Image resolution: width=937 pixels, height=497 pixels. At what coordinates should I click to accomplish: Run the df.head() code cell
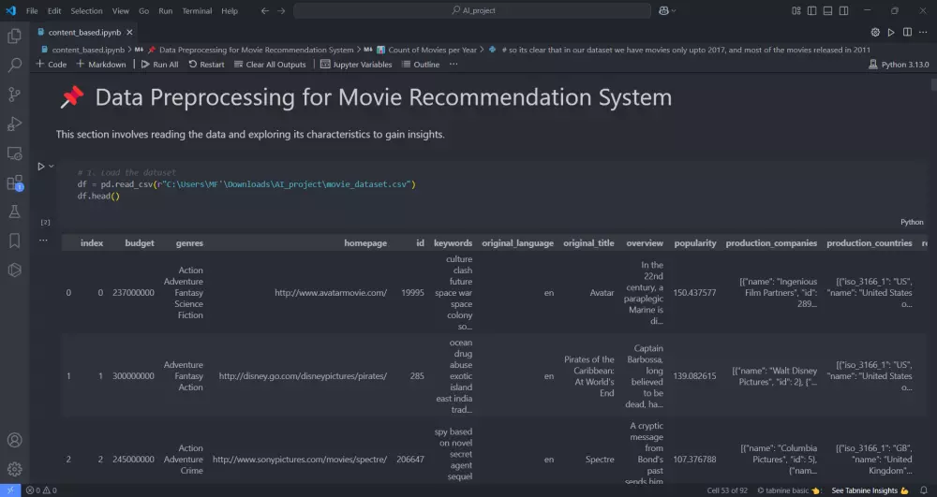[40, 167]
